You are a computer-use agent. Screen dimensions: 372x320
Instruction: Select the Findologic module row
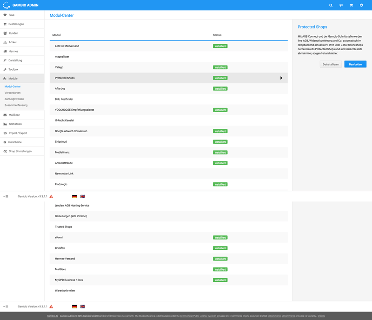pyautogui.click(x=169, y=185)
